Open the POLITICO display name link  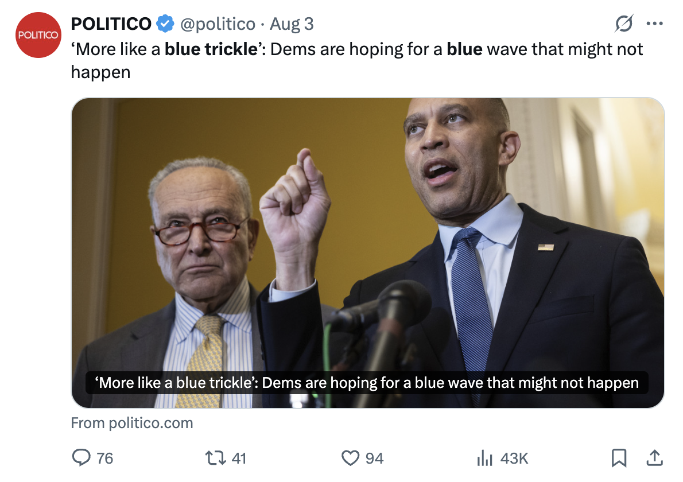pos(111,24)
